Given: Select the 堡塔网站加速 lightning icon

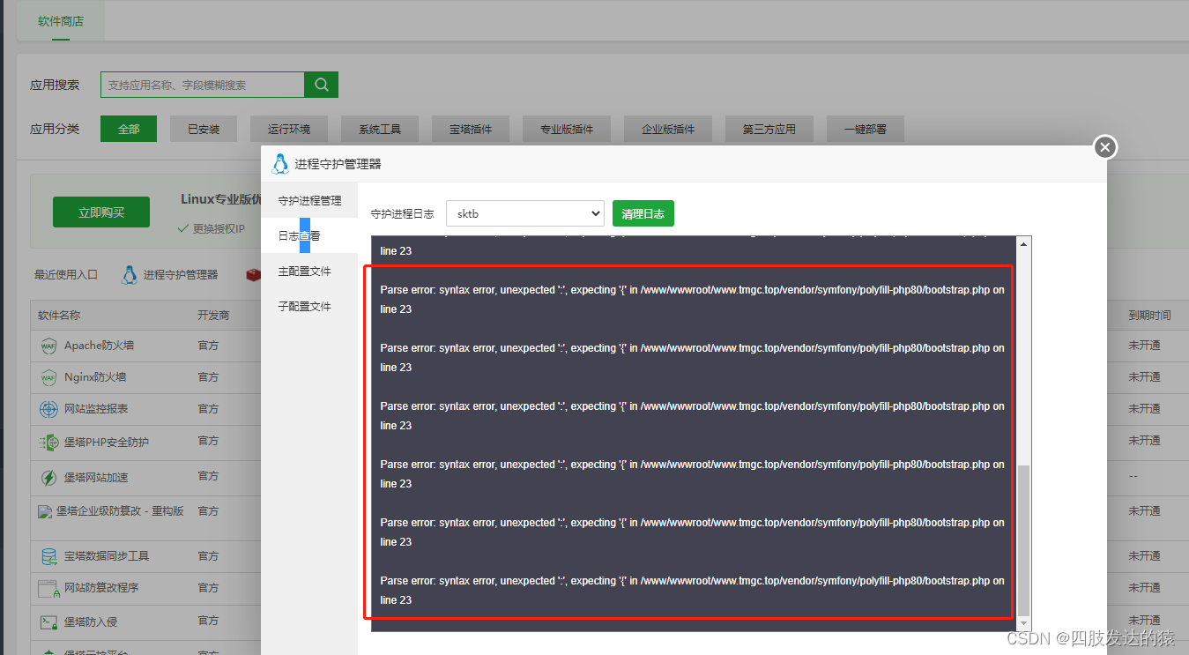Looking at the screenshot, I should (x=49, y=477).
